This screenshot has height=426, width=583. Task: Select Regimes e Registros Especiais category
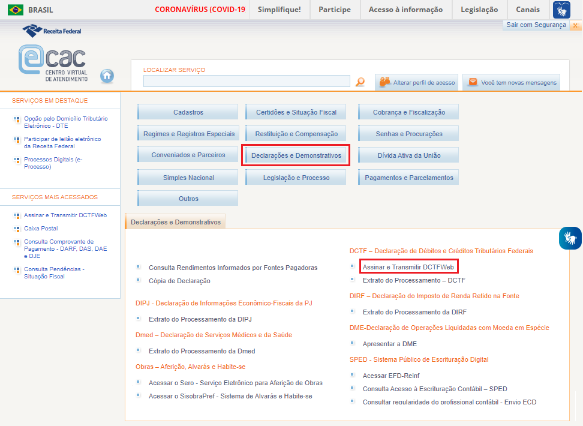[x=188, y=134]
